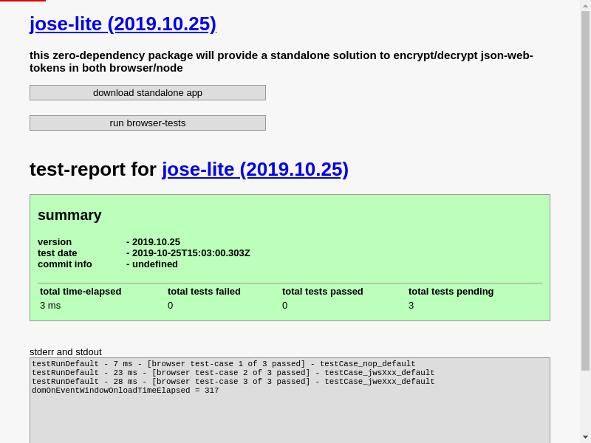This screenshot has height=443, width=591.
Task: Click the total tests passed header
Action: (323, 292)
